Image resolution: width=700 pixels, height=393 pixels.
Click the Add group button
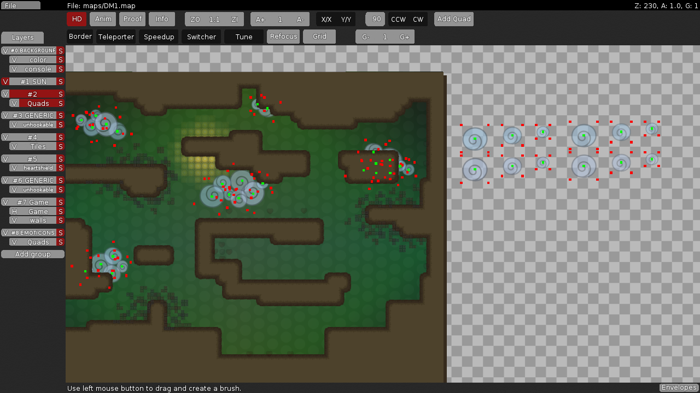pos(33,254)
